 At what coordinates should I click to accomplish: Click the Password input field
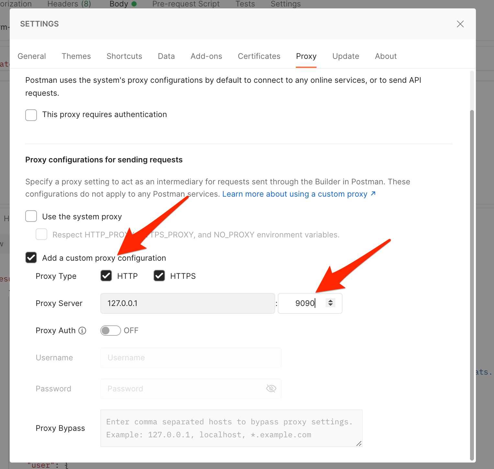click(x=191, y=389)
